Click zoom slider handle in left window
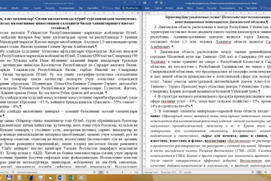This screenshot has width=271, height=181. [122, 172]
